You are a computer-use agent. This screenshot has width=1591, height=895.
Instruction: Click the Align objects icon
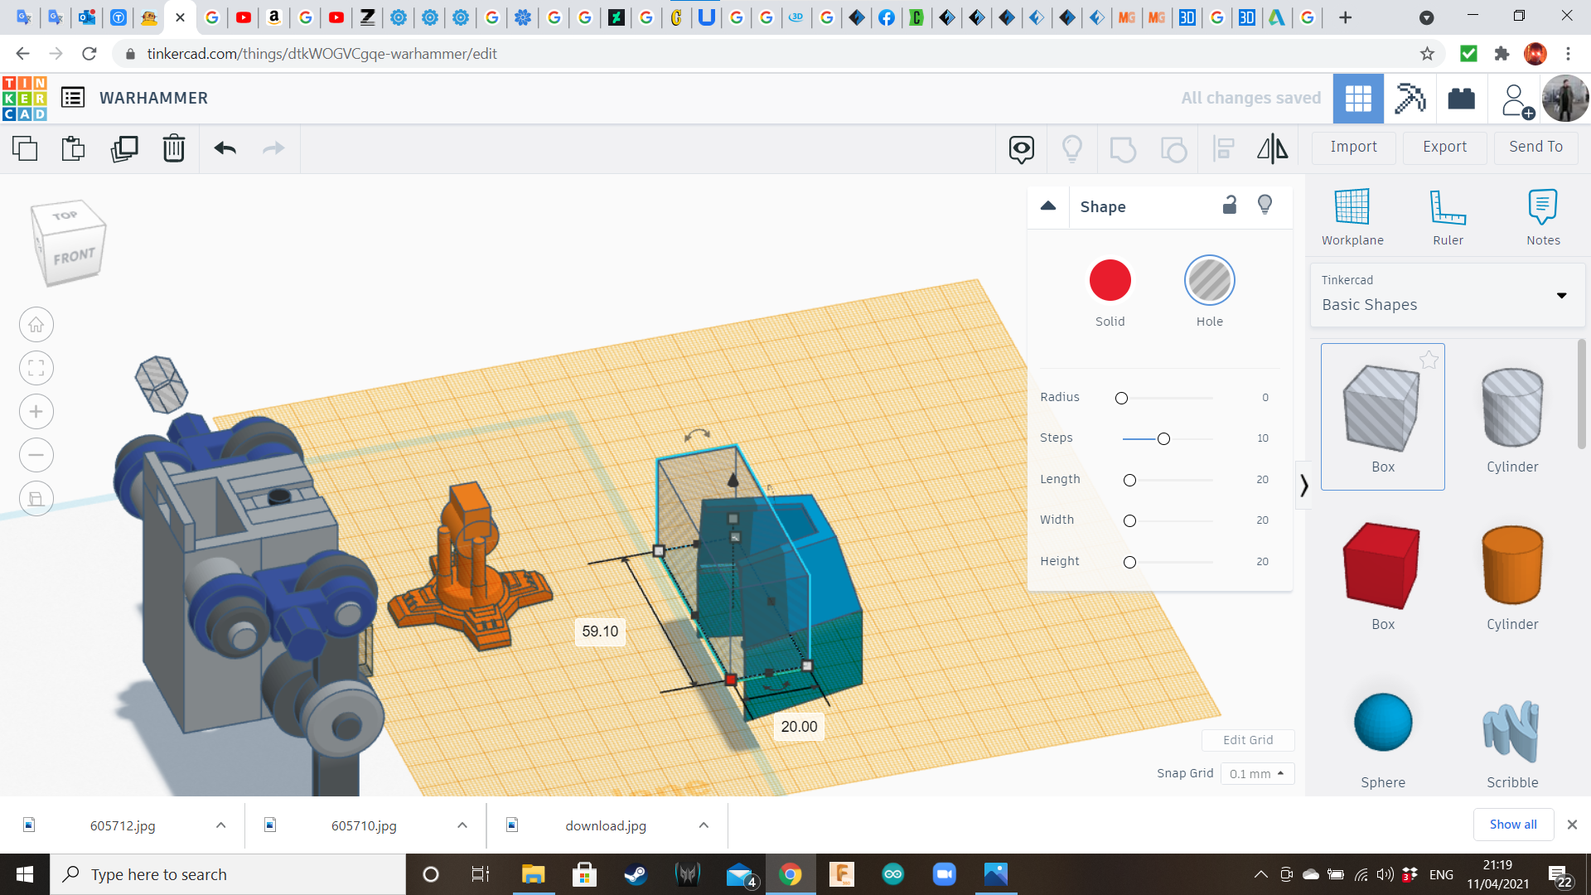pyautogui.click(x=1223, y=148)
